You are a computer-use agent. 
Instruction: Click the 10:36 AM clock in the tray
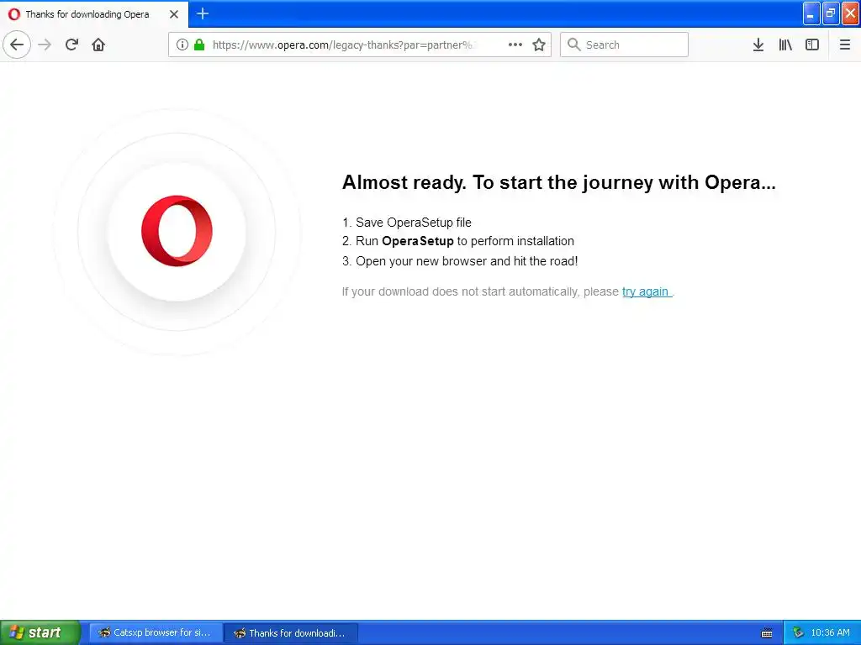click(830, 632)
